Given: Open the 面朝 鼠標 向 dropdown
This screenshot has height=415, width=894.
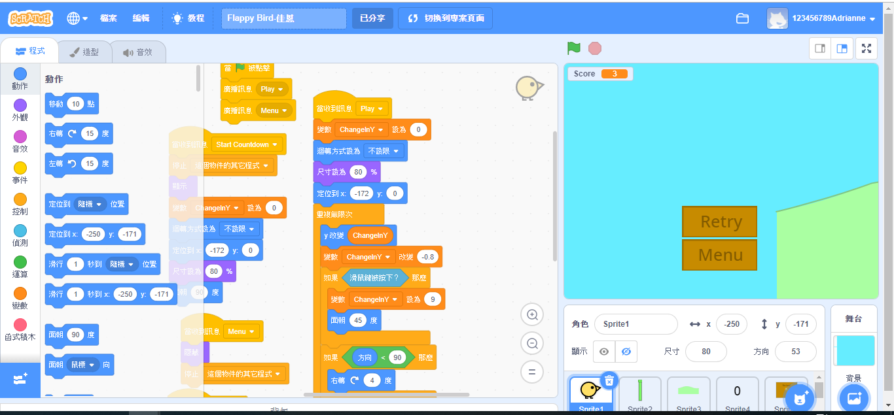Looking at the screenshot, I should [x=82, y=364].
